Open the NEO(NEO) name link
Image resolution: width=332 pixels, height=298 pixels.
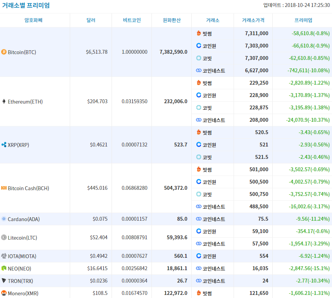click(x=19, y=269)
